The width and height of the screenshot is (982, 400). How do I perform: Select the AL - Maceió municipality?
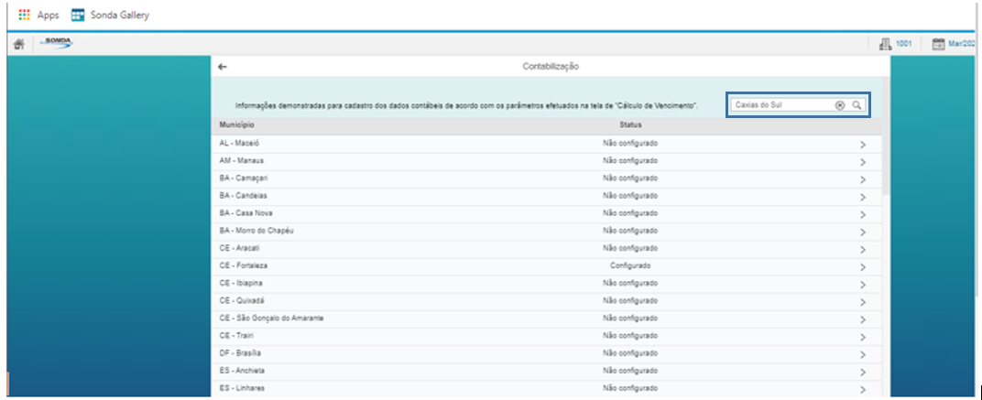(240, 144)
